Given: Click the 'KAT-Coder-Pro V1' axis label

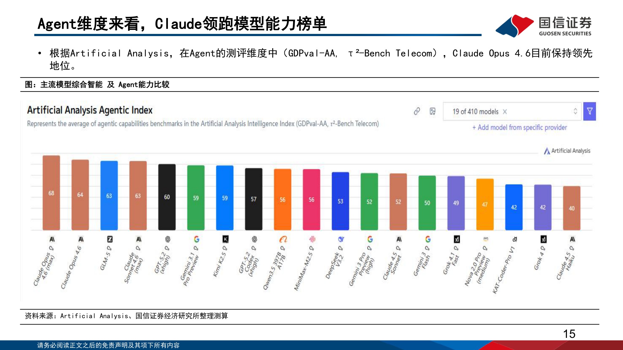Looking at the screenshot, I should [504, 270].
